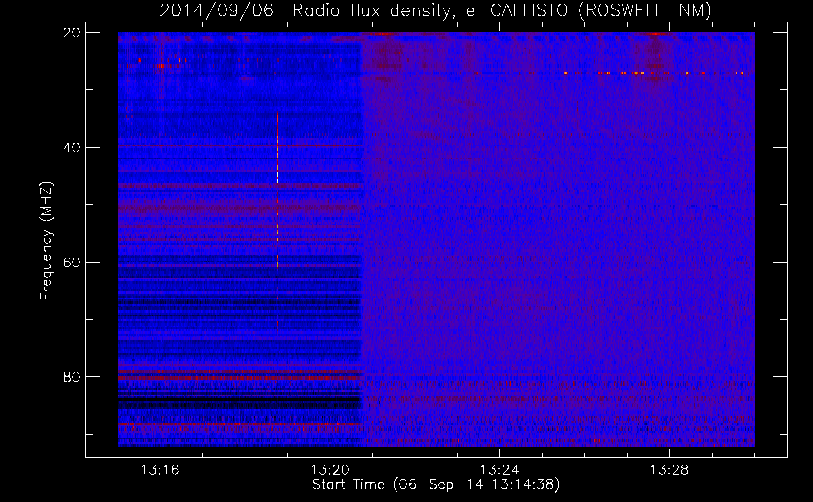Click the 80 frequency tick label
This screenshot has width=813, height=502.
(72, 377)
